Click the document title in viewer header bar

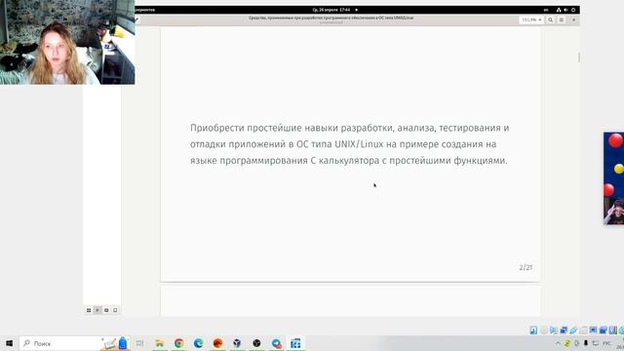pos(331,18)
